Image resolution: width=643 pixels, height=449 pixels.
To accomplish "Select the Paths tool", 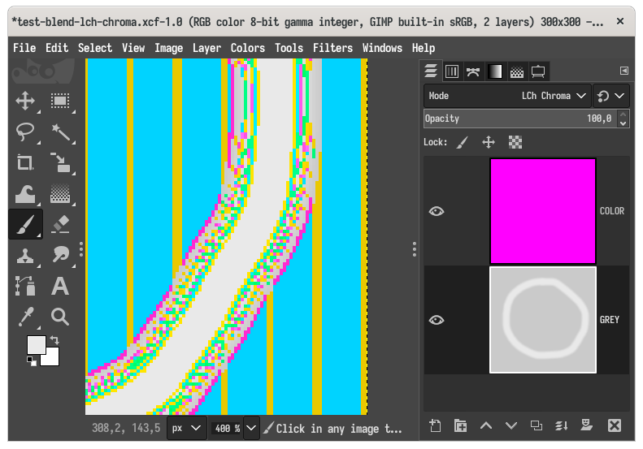I will pyautogui.click(x=25, y=286).
